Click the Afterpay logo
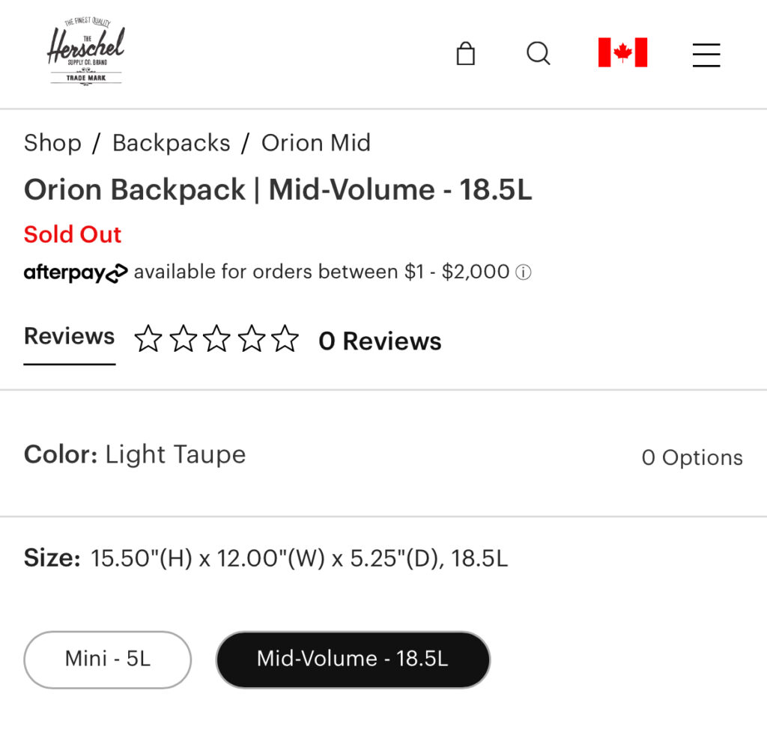The height and width of the screenshot is (738, 767). click(76, 272)
